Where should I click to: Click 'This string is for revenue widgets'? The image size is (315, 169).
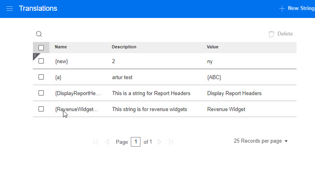(x=149, y=109)
